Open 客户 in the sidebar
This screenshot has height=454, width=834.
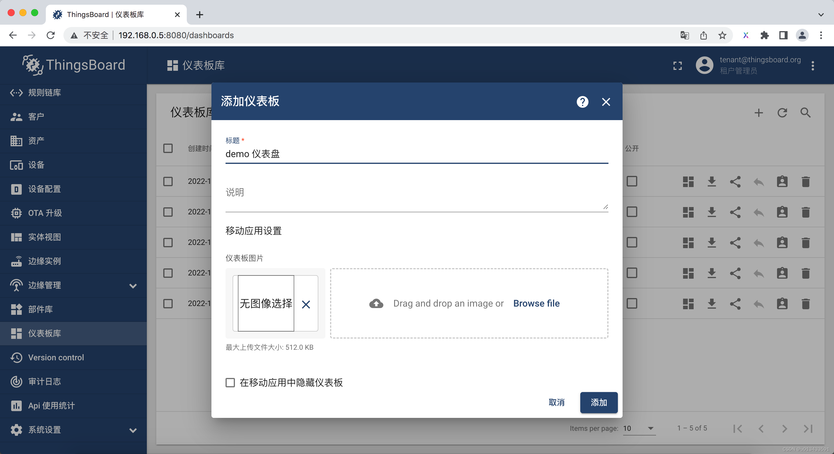coord(73,117)
